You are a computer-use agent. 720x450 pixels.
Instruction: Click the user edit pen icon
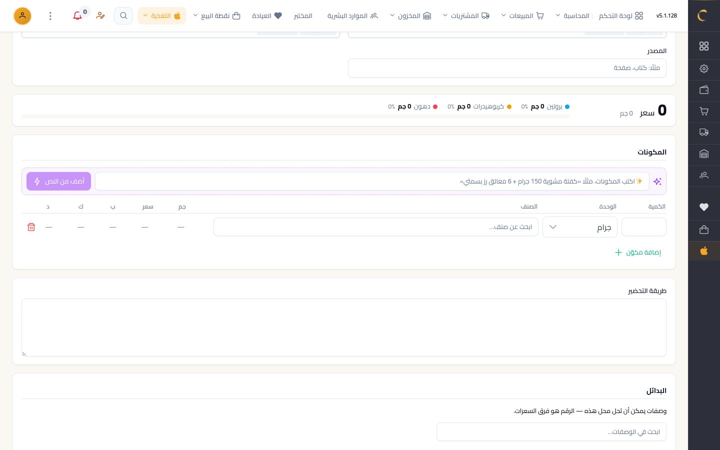tap(100, 16)
